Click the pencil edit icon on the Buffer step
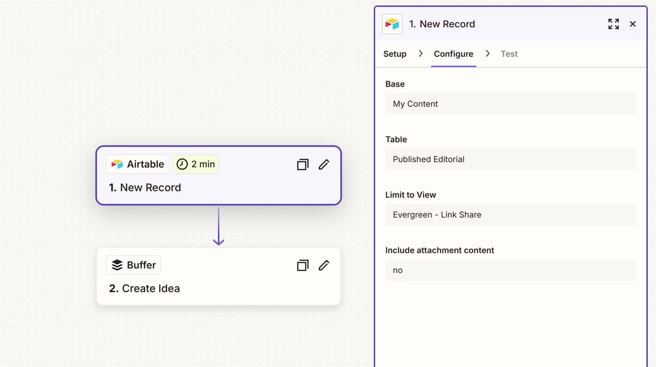This screenshot has width=656, height=367. point(324,265)
